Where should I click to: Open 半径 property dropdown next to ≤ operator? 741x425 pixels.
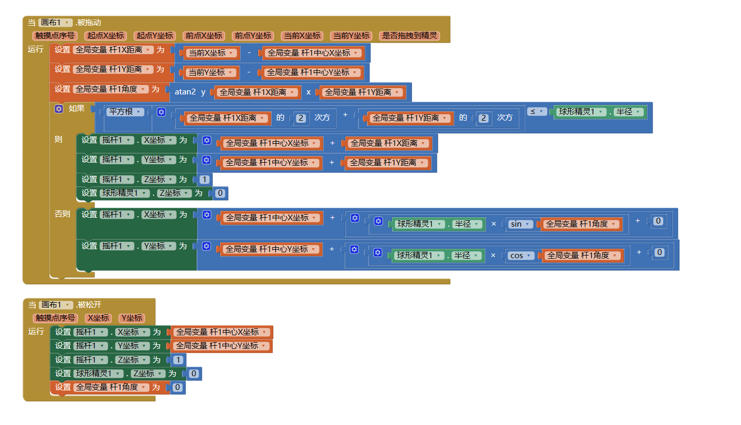tap(629, 112)
